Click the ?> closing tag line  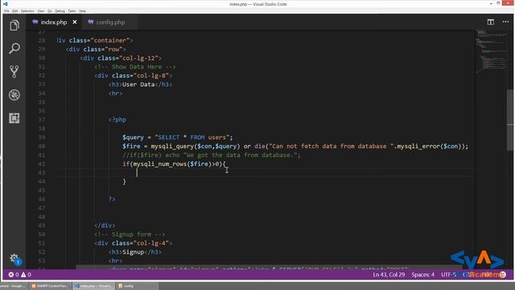112,199
